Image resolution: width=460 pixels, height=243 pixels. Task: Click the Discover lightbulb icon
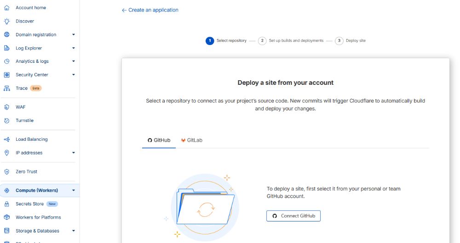pyautogui.click(x=6, y=21)
